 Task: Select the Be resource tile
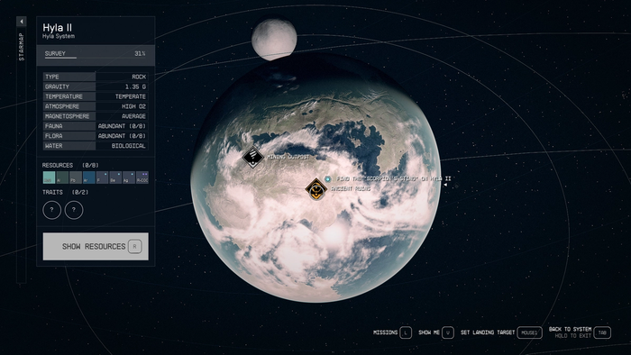tap(115, 177)
